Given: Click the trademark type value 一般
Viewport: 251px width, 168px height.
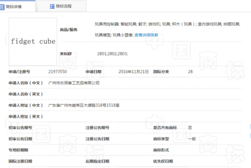Looking at the screenshot, I should 192,139.
